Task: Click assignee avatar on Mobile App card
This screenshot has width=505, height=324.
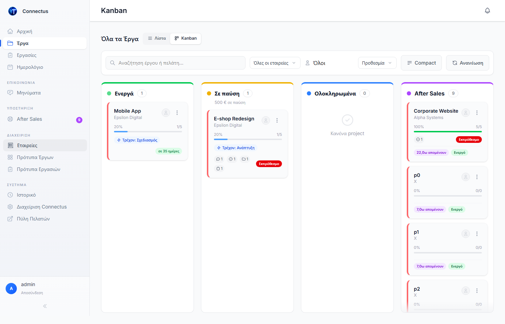Action: [x=166, y=113]
